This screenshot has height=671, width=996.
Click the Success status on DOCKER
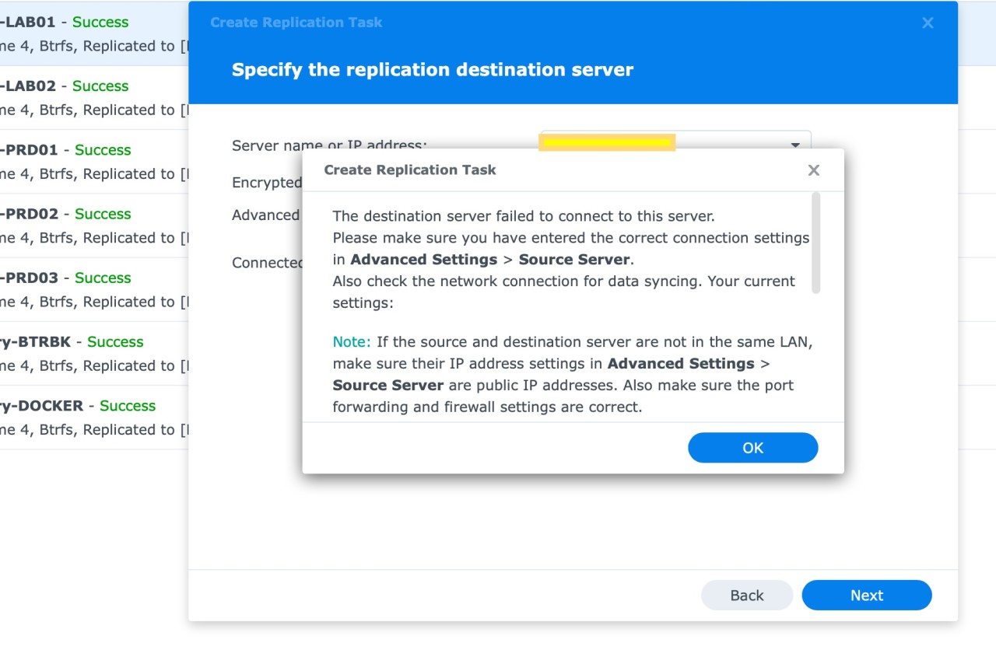[127, 405]
